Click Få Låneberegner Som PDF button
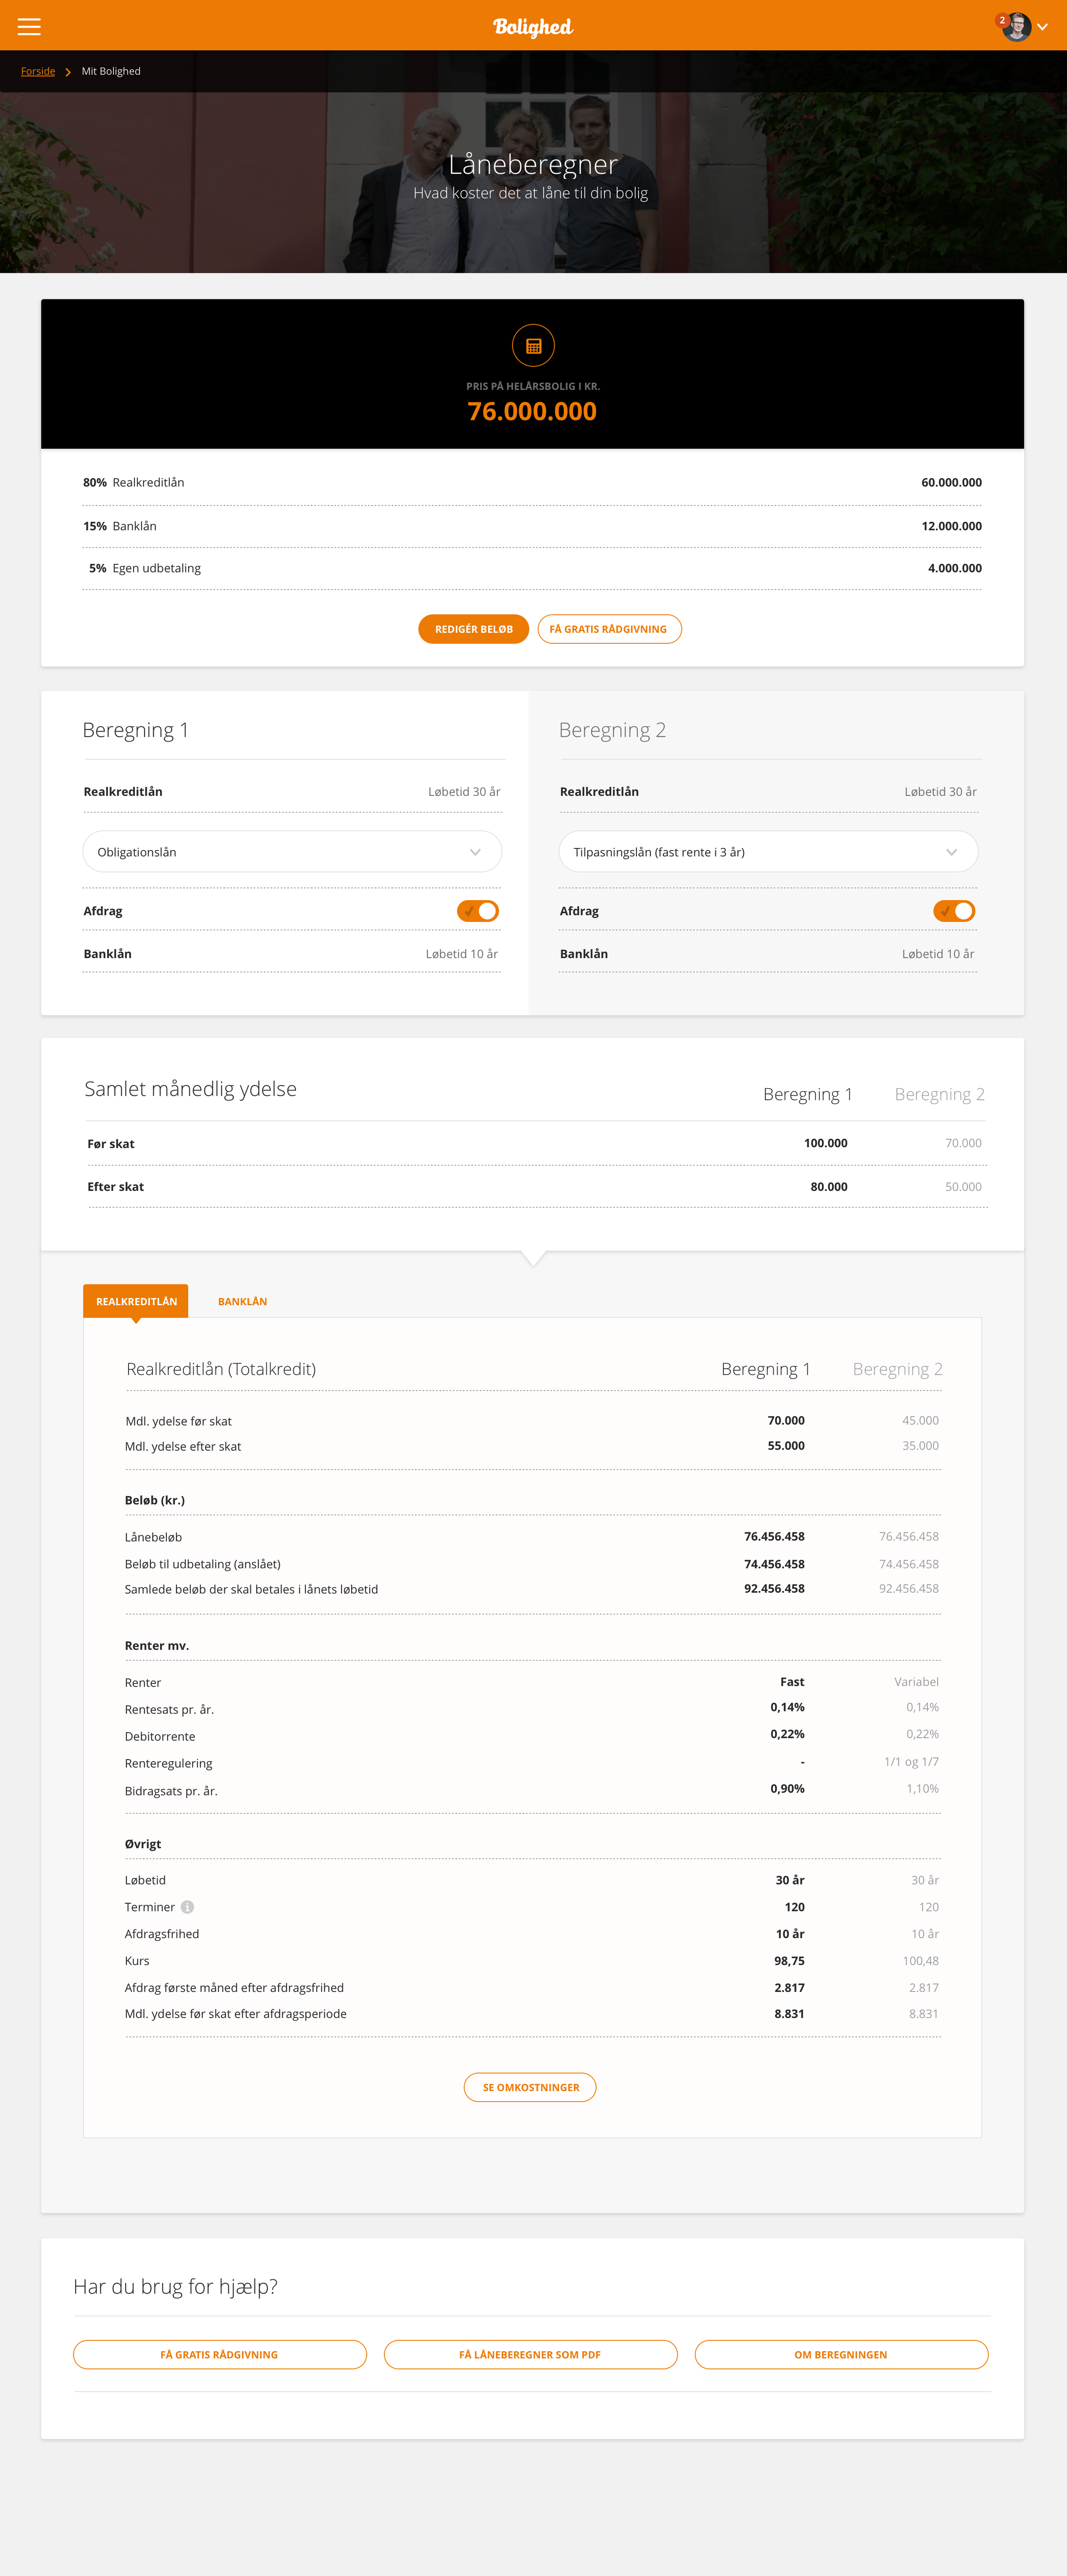This screenshot has width=1067, height=2576. 530,2354
